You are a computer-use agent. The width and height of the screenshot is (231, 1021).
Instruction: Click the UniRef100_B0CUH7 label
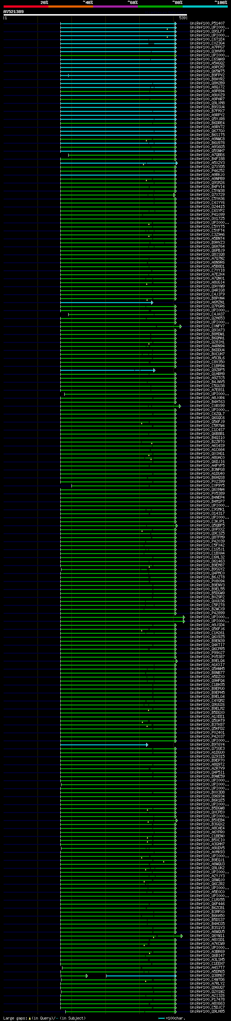point(207,353)
